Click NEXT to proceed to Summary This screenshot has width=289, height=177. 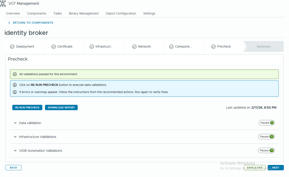[275, 168]
